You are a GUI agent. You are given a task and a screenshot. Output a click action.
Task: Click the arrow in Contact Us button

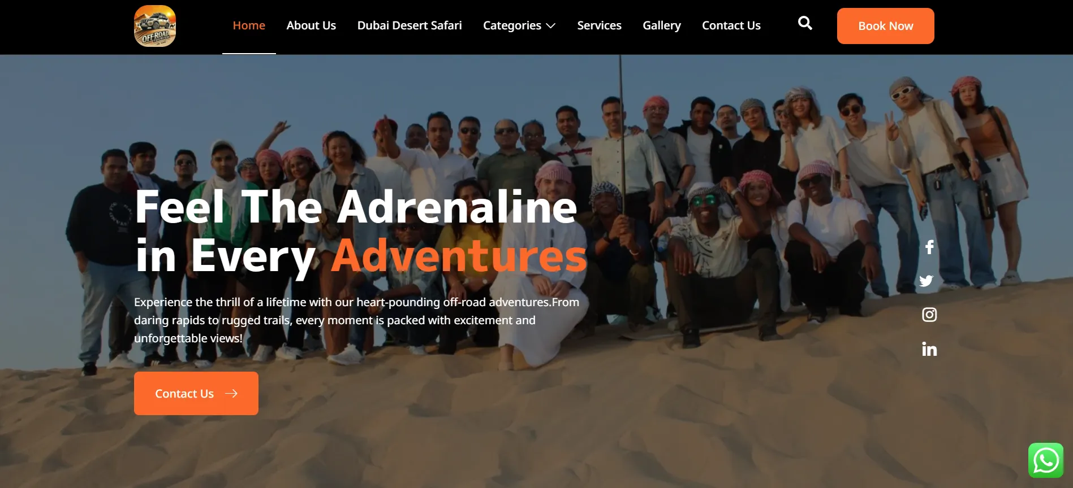click(231, 394)
